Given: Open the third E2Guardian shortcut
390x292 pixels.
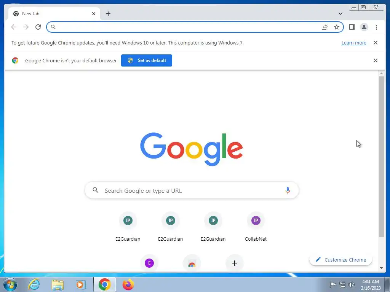Looking at the screenshot, I should coord(213,227).
